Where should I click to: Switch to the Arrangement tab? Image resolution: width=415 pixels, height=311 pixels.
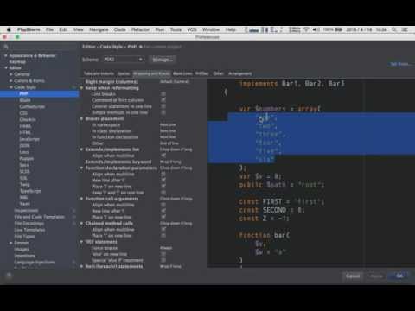[x=239, y=73]
